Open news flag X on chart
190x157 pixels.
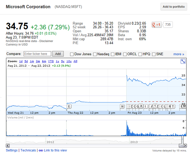point(141,106)
